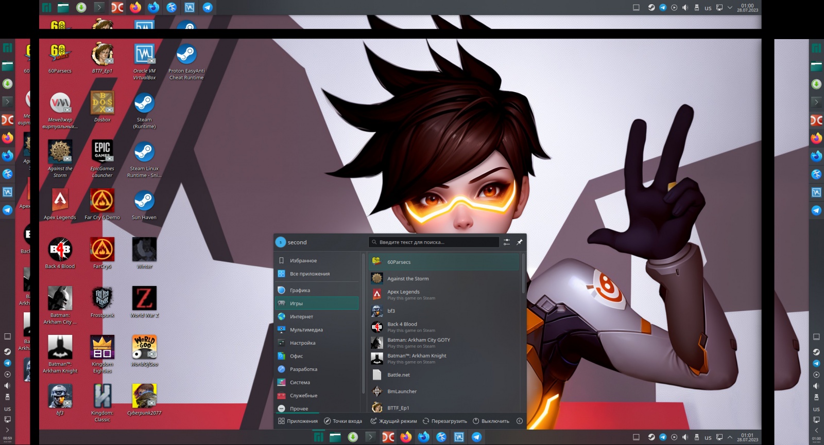Open the terminal icon in the bottom panel
824x445 pixels.
pyautogui.click(x=370, y=437)
